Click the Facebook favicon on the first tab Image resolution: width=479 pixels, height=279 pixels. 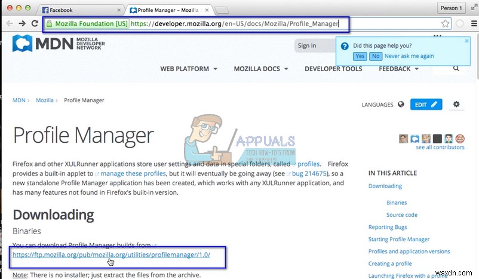[x=45, y=10]
